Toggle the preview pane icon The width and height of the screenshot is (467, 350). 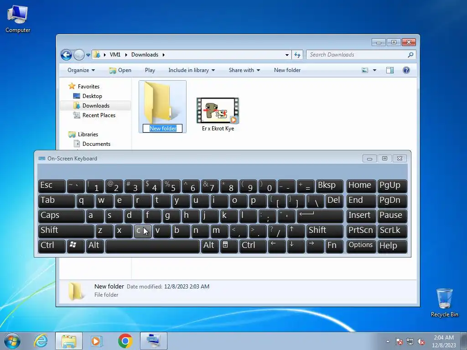coord(390,70)
